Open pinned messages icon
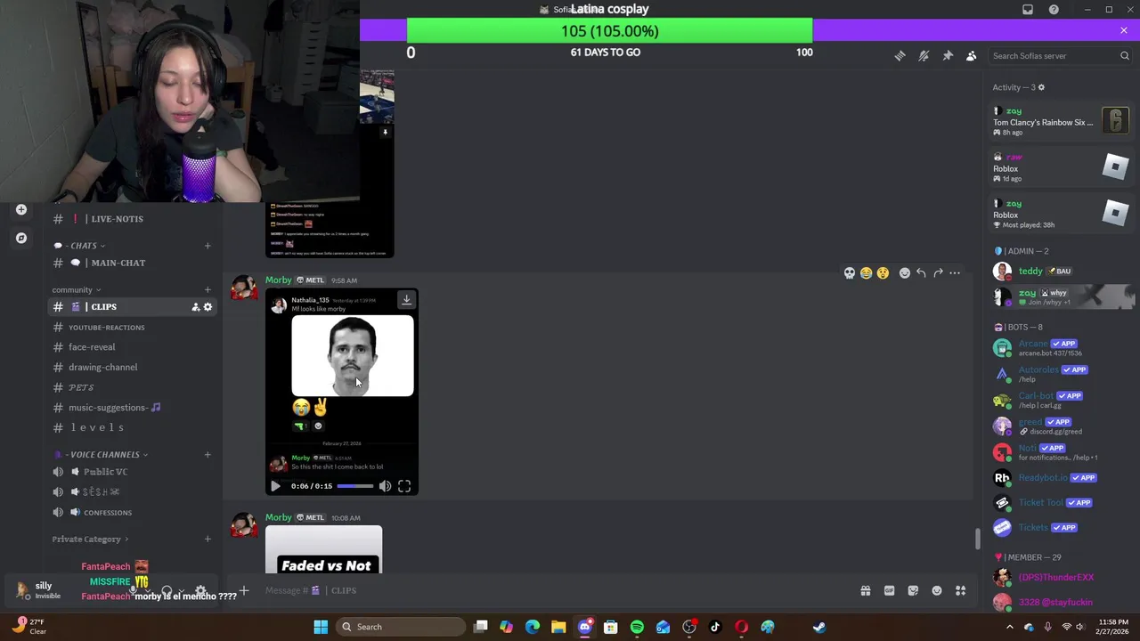The height and width of the screenshot is (641, 1140). coord(948,56)
